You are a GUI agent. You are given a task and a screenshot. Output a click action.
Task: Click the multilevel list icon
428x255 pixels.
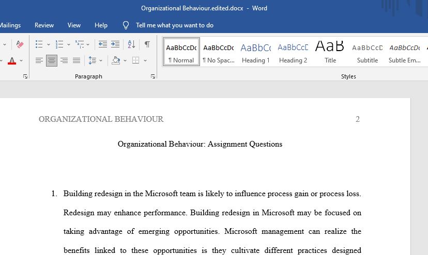pos(80,44)
